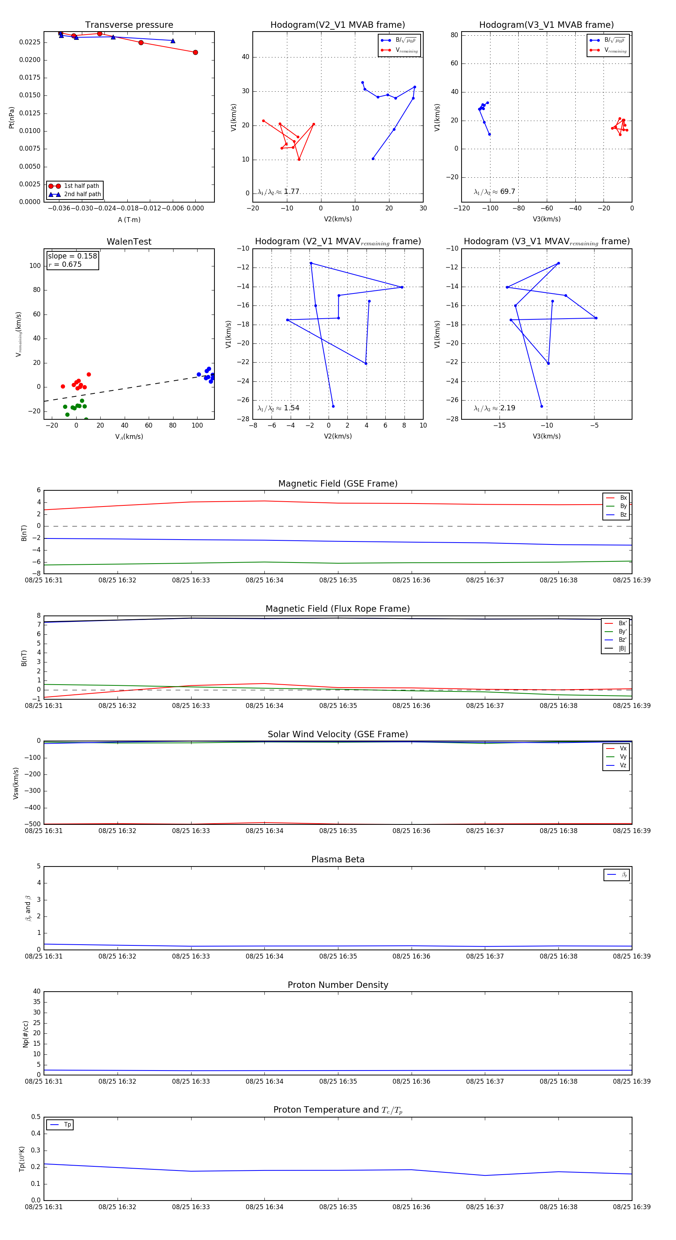The height and width of the screenshot is (1240, 676).
Task: Click the 'Hodogram (V3_V1 MVAV remaining frame)' title
Action: pos(546,242)
